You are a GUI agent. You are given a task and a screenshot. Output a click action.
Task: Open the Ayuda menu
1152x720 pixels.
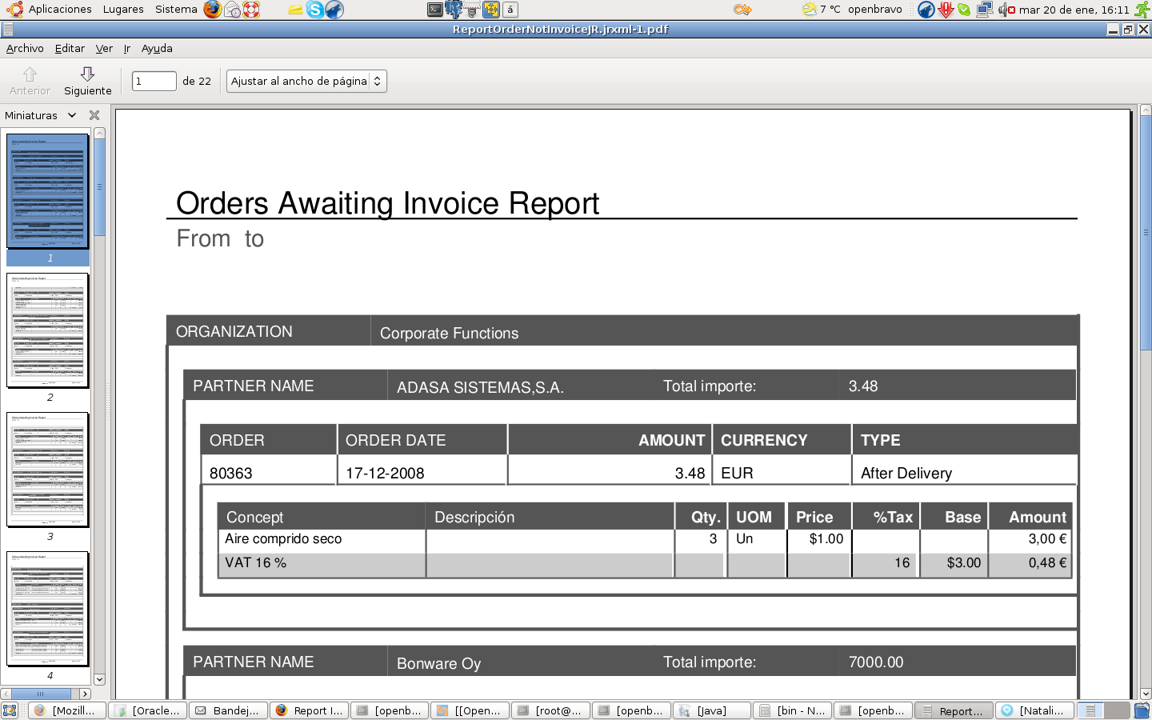click(x=157, y=48)
